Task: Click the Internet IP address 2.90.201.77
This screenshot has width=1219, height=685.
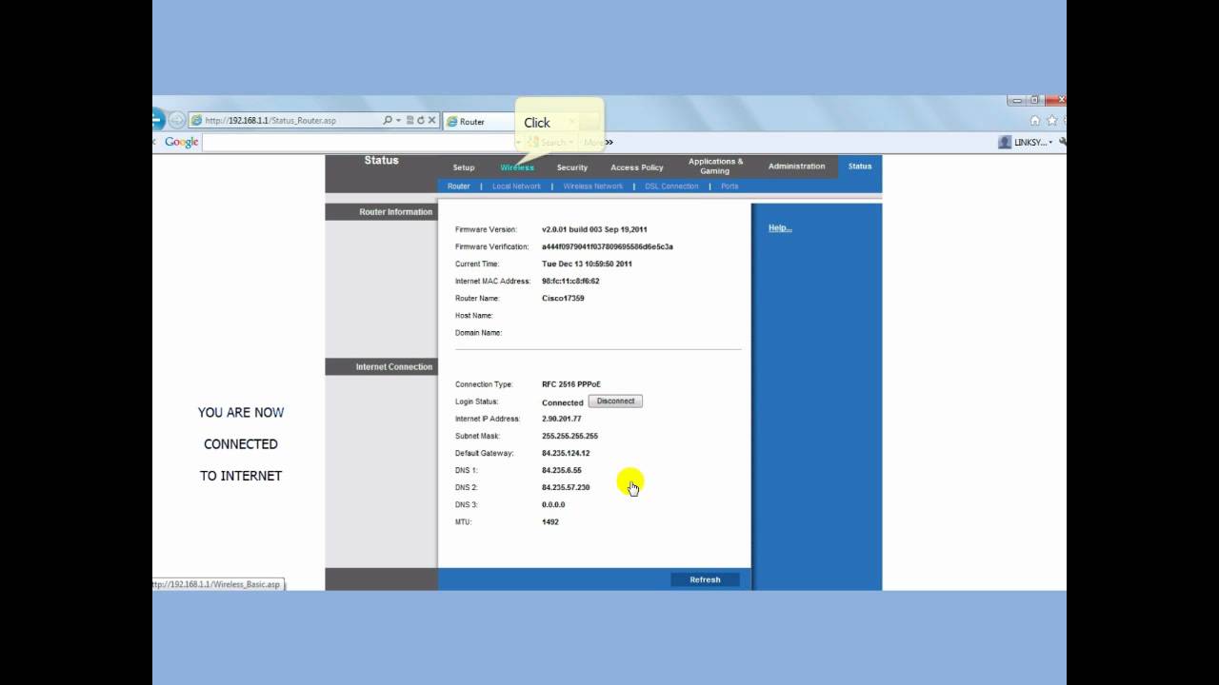Action: pyautogui.click(x=561, y=419)
